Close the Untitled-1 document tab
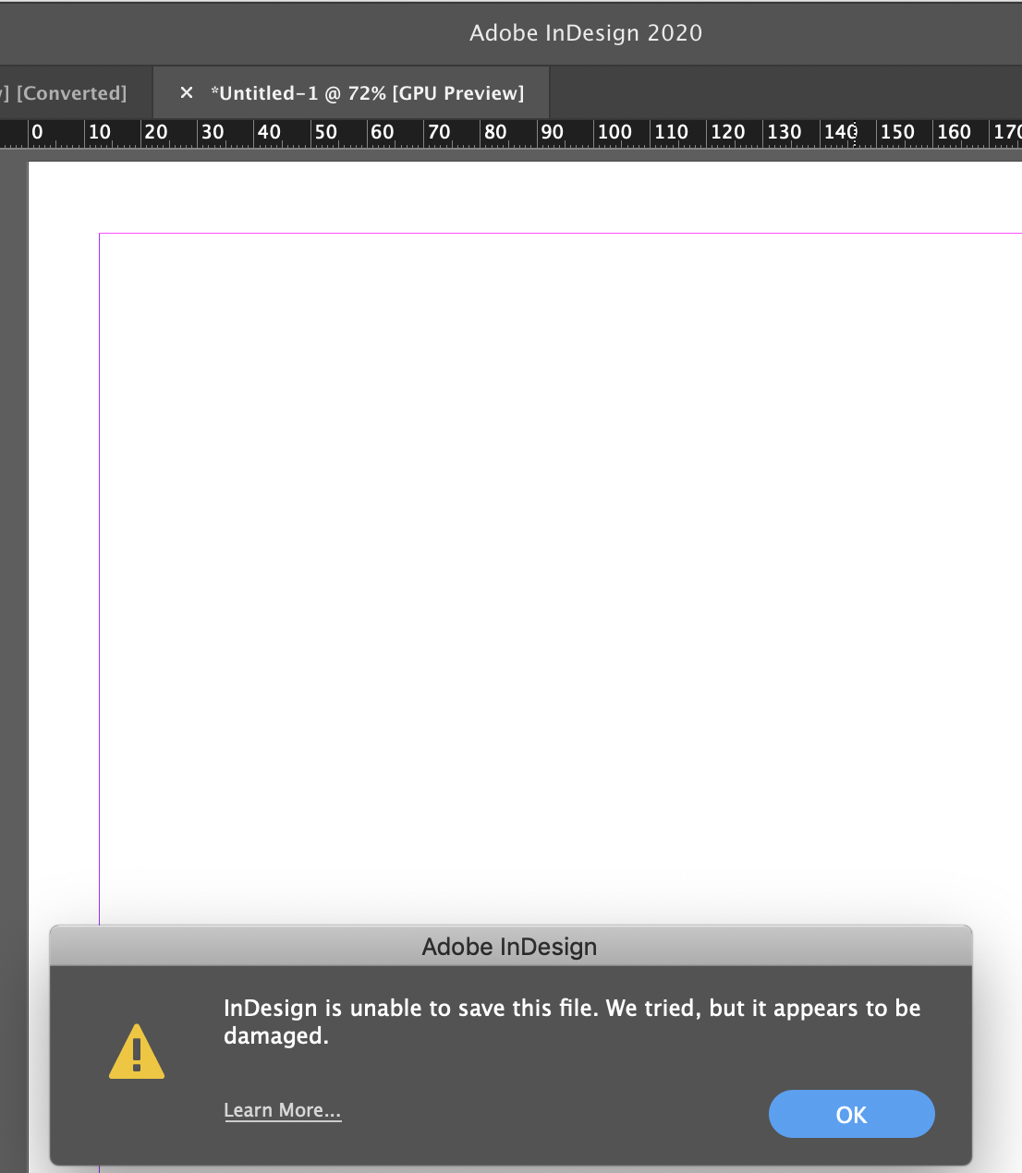Viewport: 1022px width, 1173px height. [187, 92]
